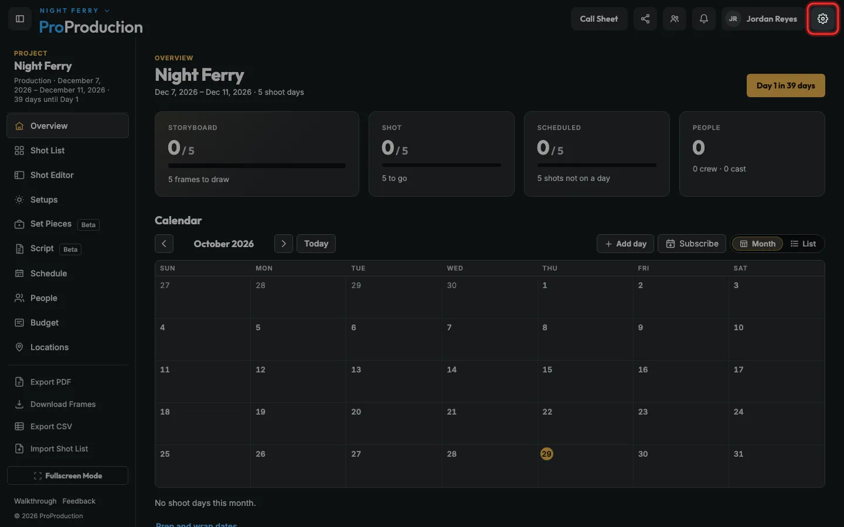Open the Shot List page

(67, 150)
